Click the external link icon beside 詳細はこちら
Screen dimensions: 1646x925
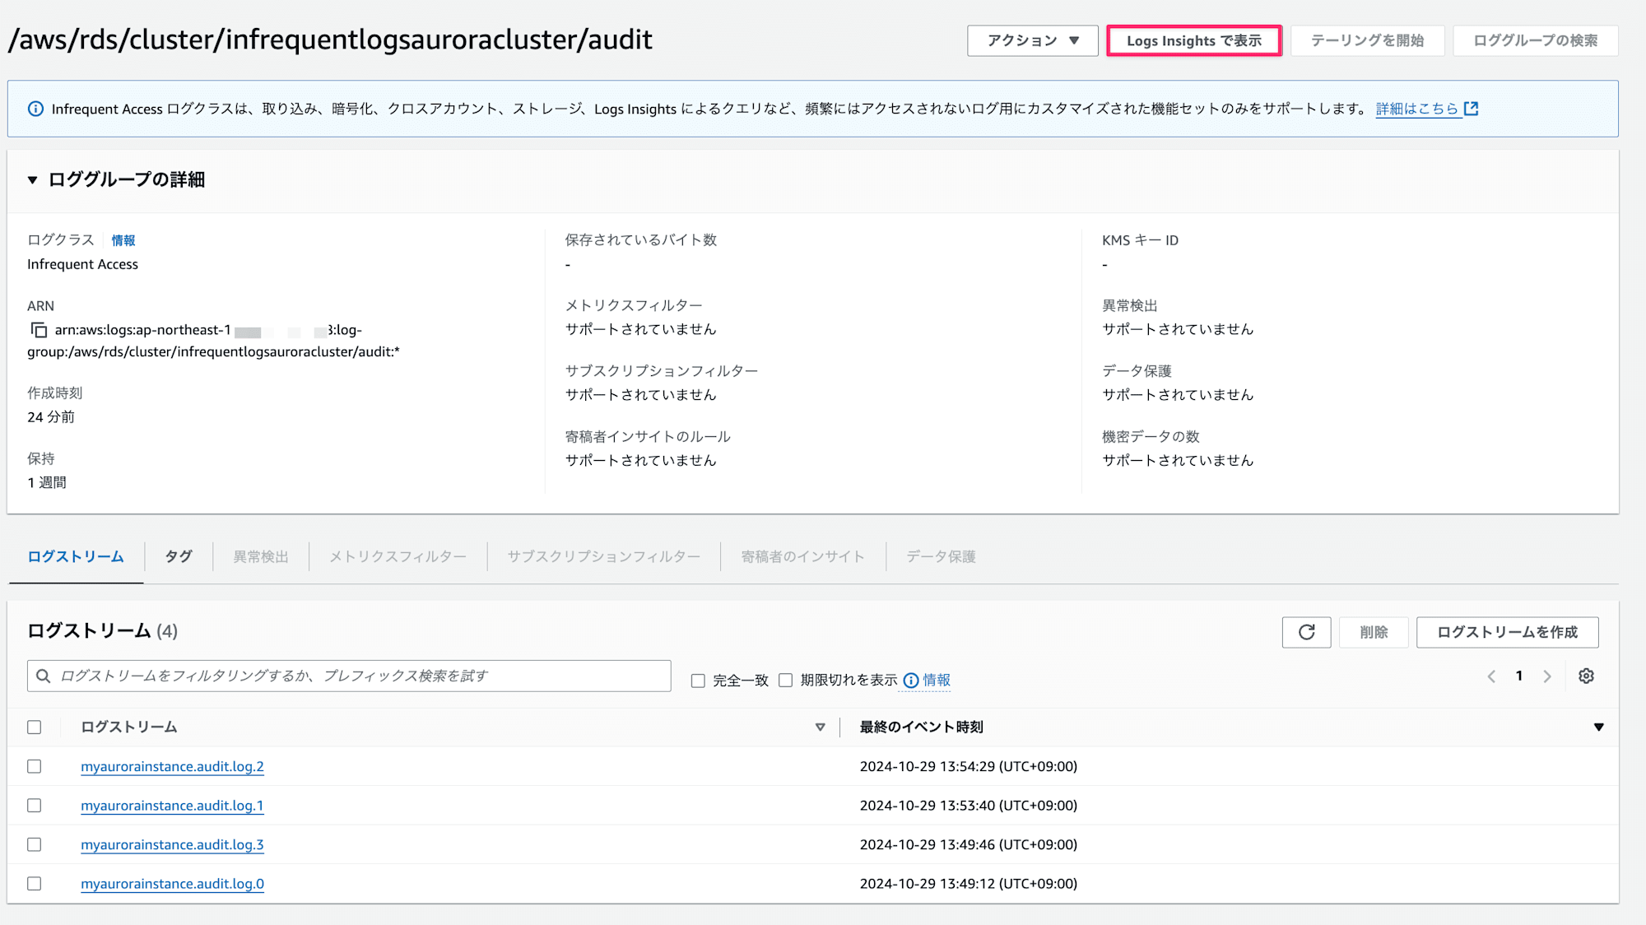click(x=1472, y=109)
